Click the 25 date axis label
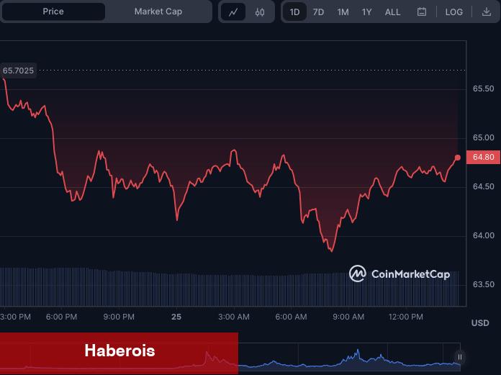 [x=176, y=317]
